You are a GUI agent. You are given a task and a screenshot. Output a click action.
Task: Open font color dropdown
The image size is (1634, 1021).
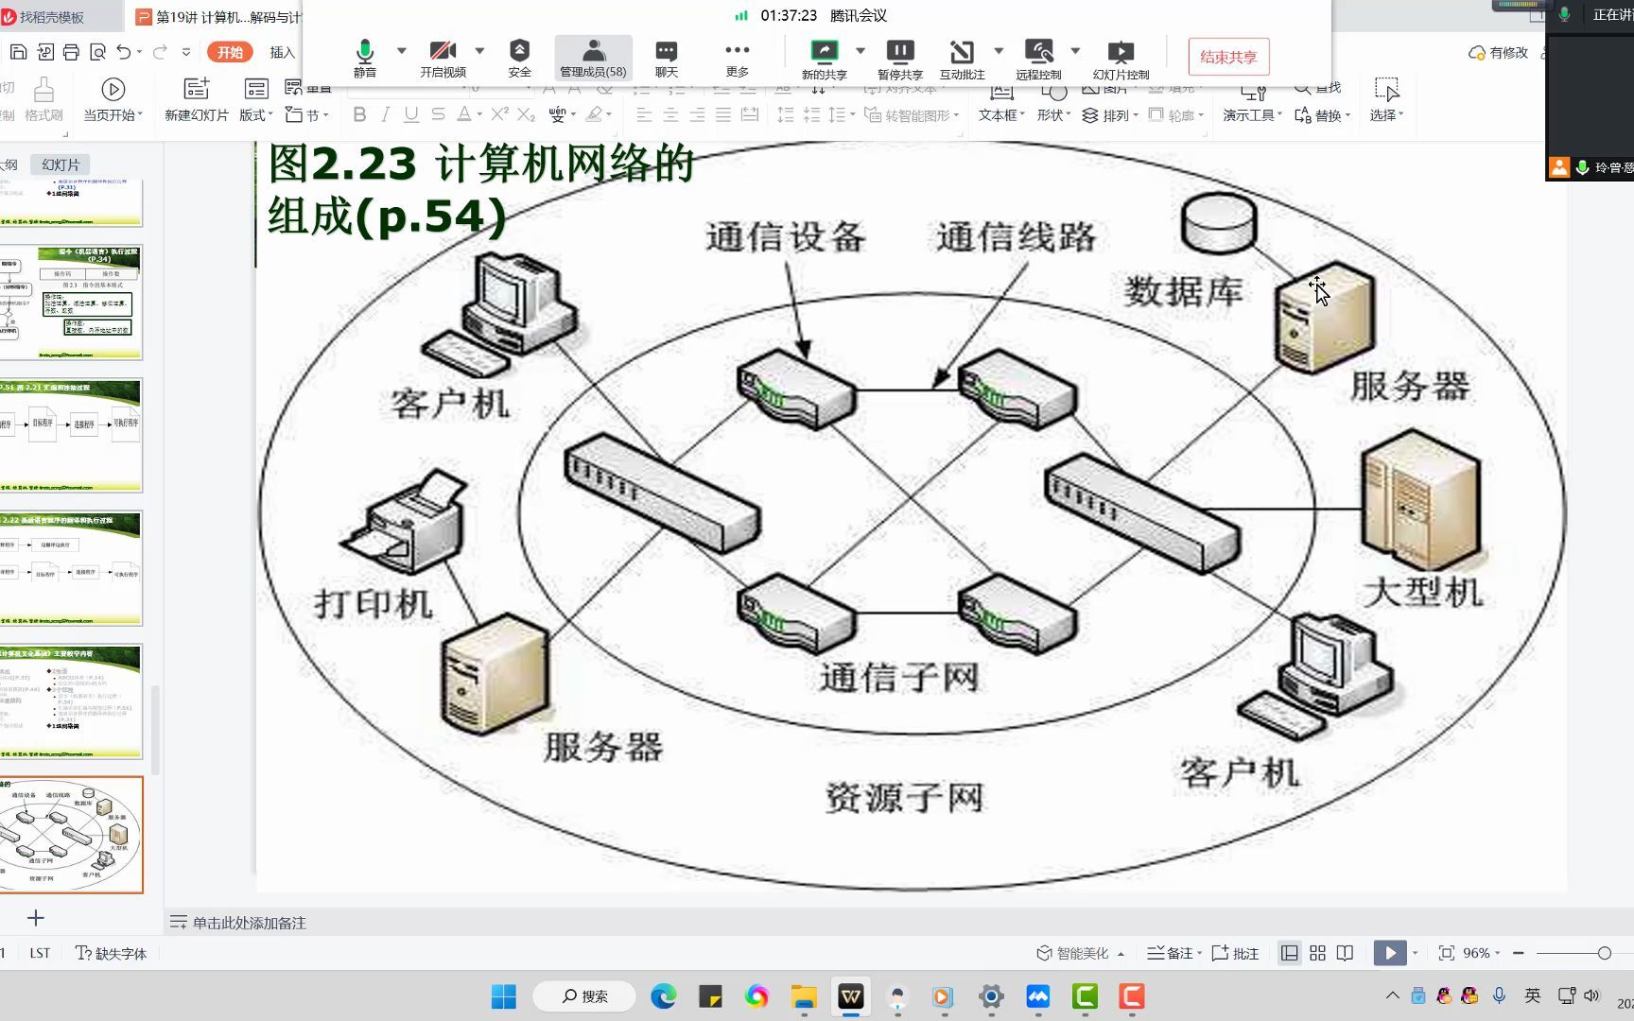pyautogui.click(x=479, y=115)
